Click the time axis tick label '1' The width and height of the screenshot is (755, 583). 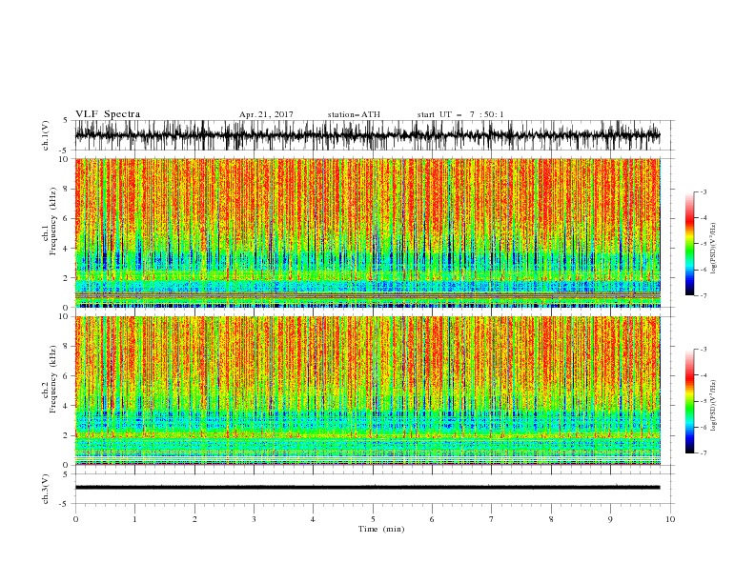pyautogui.click(x=134, y=519)
